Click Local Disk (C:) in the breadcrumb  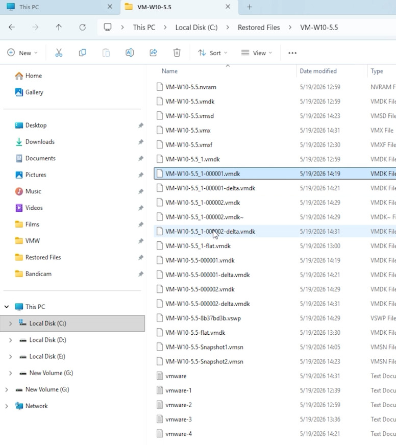click(196, 27)
